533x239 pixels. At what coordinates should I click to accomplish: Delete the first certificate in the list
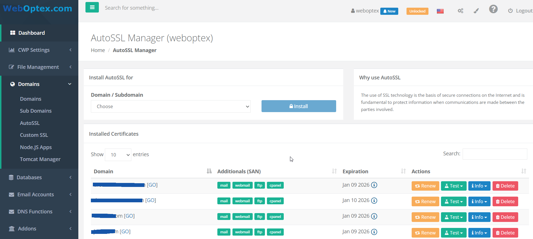(x=505, y=186)
